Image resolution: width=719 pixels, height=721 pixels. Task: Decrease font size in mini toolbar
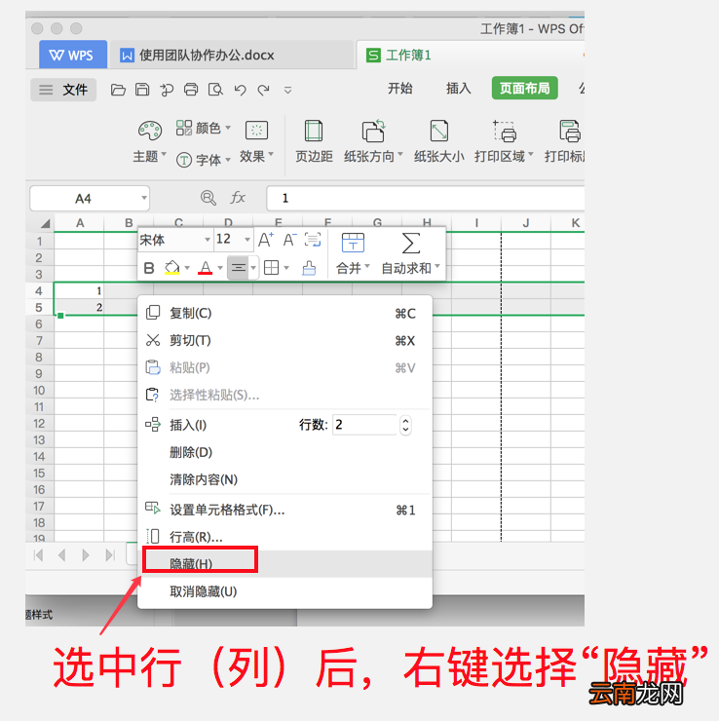click(289, 240)
